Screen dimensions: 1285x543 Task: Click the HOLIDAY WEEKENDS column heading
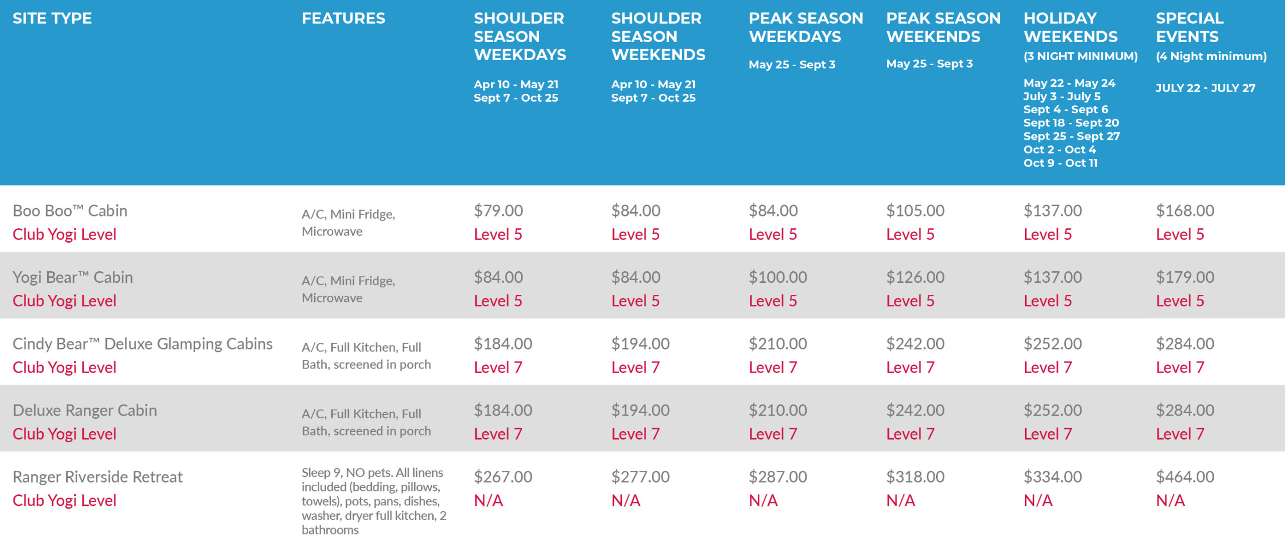coord(1070,28)
